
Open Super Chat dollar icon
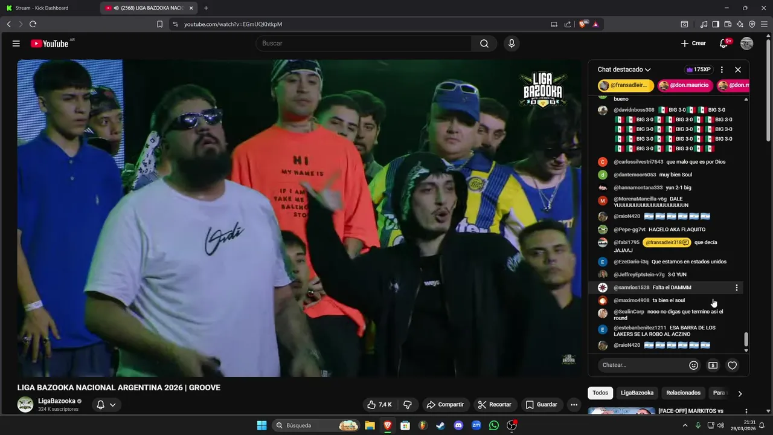pos(713,365)
